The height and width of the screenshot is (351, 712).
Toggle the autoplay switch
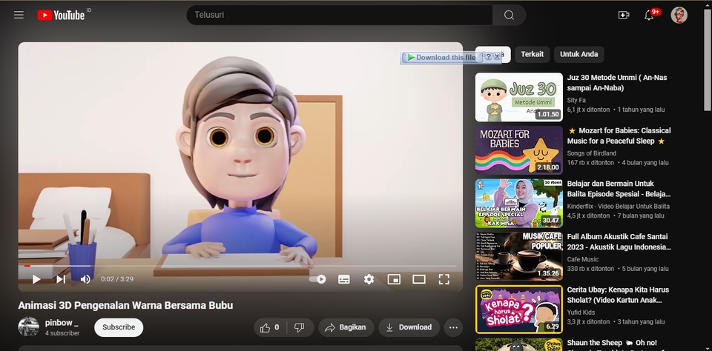pos(317,279)
